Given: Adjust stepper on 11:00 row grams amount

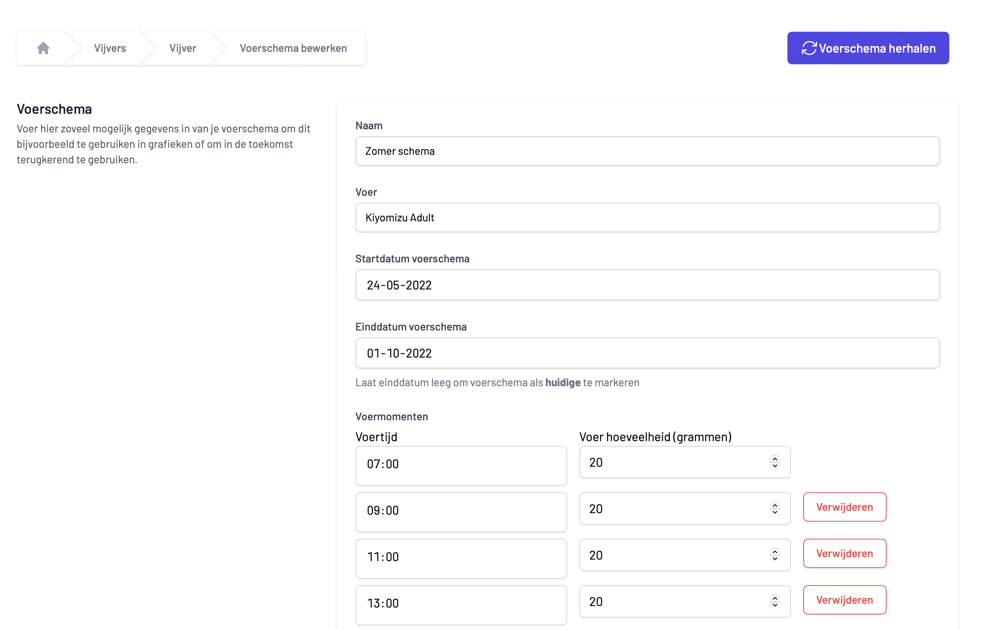Looking at the screenshot, I should tap(775, 555).
